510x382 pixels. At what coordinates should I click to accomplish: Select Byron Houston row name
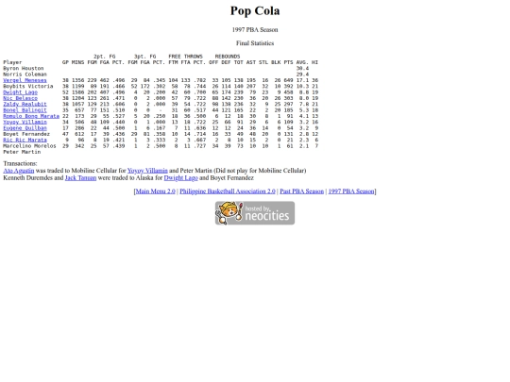pyautogui.click(x=24, y=68)
